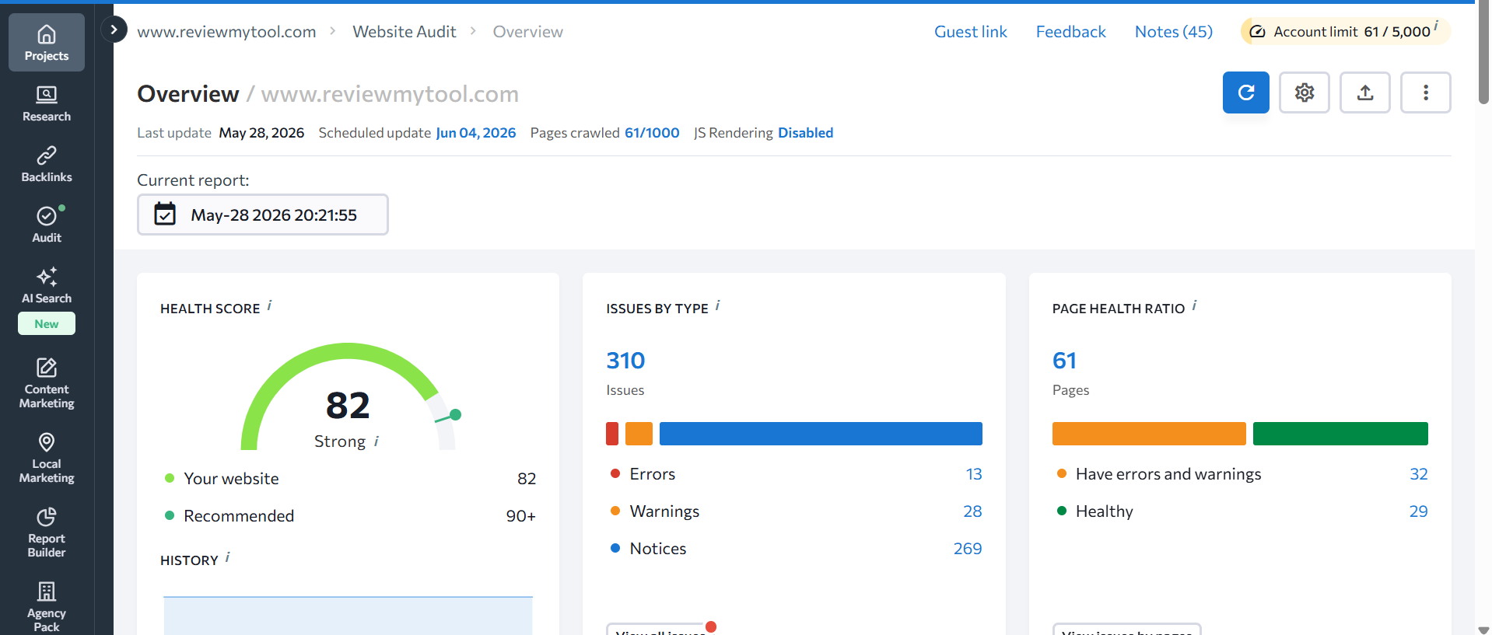
Task: Open Content Marketing section
Action: click(x=47, y=382)
